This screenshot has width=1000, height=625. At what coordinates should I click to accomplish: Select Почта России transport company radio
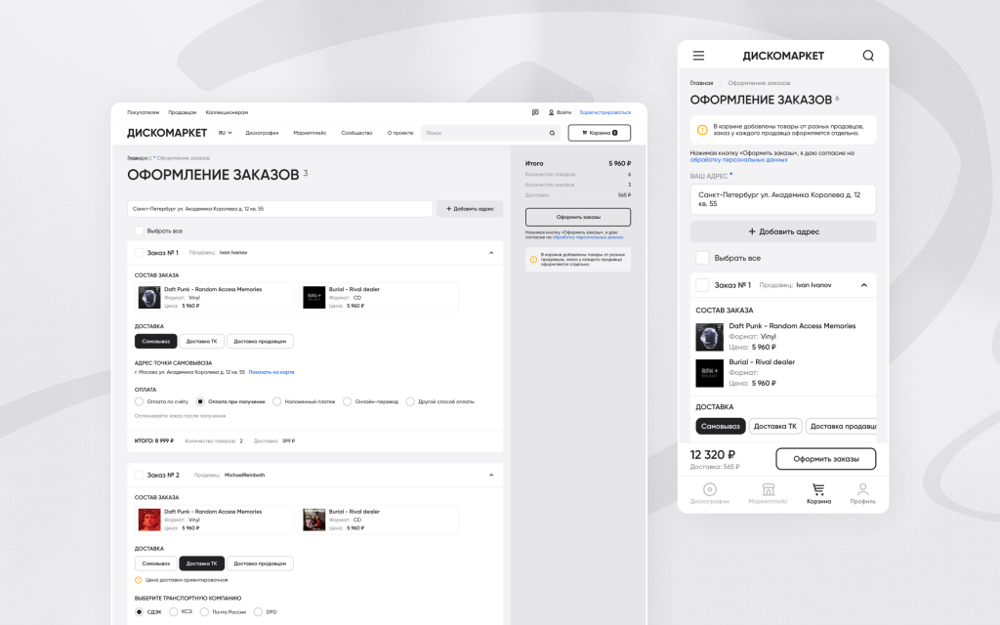tap(204, 611)
